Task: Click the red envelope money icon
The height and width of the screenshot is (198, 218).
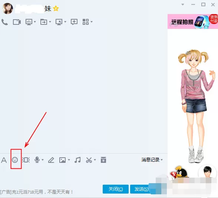Action: point(103,160)
